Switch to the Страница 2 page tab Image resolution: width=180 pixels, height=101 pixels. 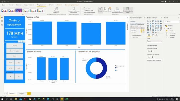pyautogui.click(x=22, y=93)
